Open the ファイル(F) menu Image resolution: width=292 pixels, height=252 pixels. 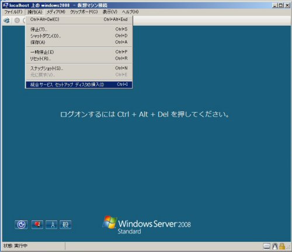pyautogui.click(x=13, y=12)
